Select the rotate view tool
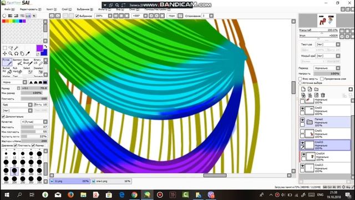 pos(16,54)
